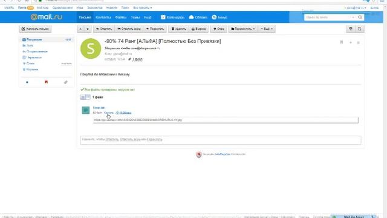Click the attached txt file icon

86,110
